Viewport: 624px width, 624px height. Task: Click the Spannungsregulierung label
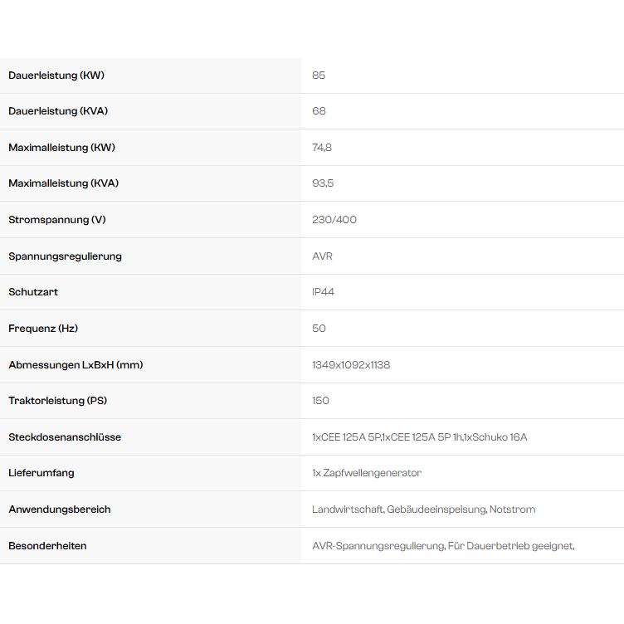pyautogui.click(x=65, y=256)
